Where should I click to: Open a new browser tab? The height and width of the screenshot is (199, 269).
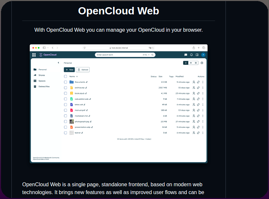(x=199, y=48)
